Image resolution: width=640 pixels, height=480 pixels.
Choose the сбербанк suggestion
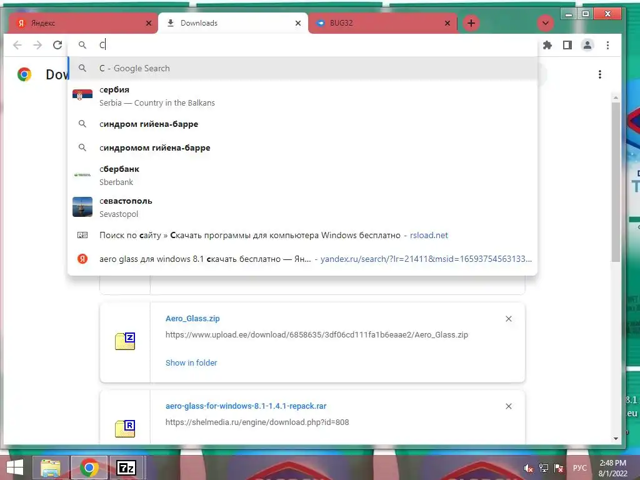tap(302, 175)
